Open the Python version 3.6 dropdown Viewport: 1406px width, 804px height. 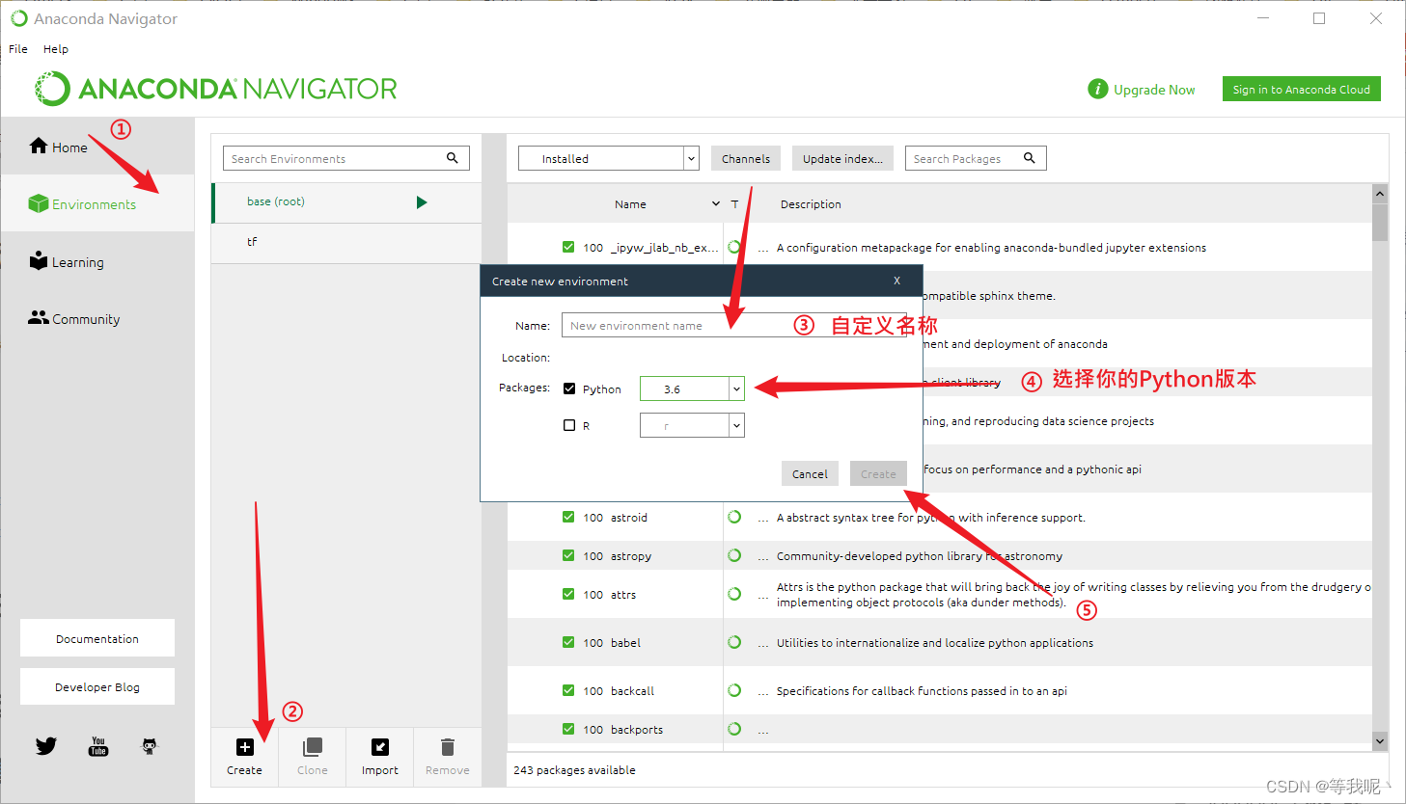(692, 389)
